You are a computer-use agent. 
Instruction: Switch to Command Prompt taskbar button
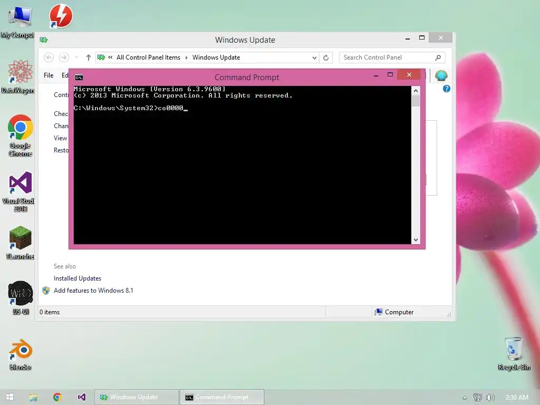(222, 397)
